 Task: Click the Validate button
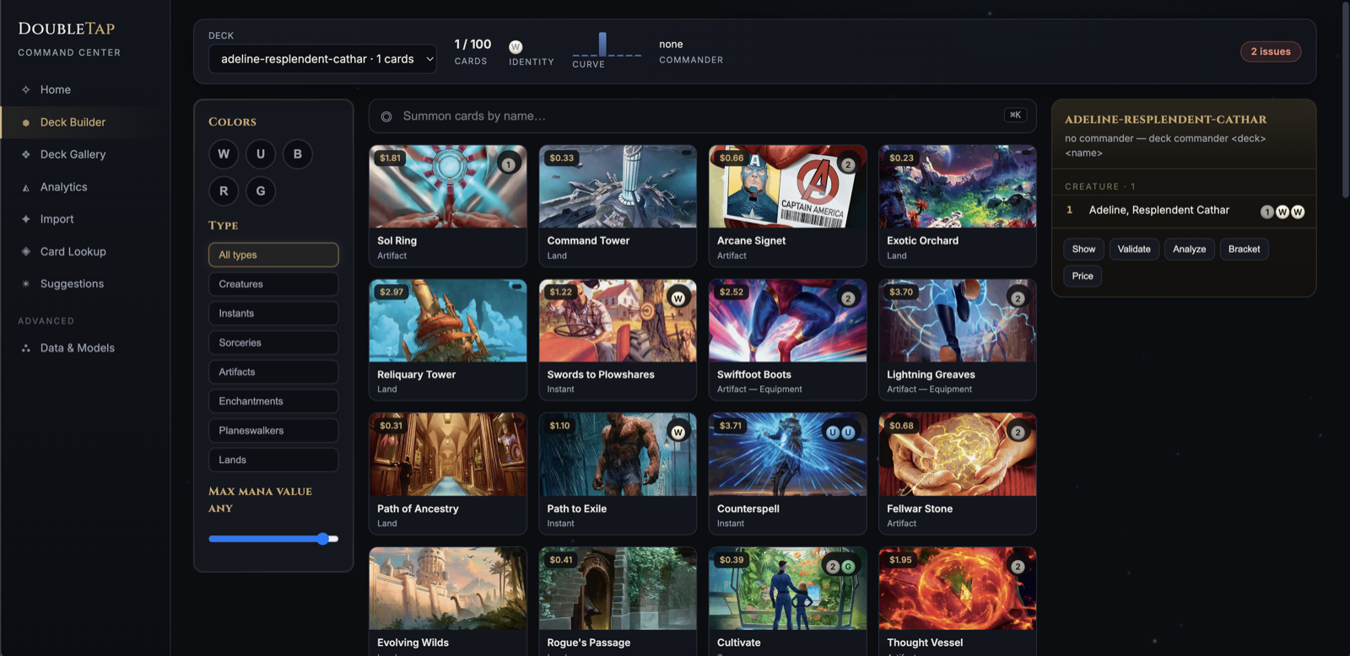[x=1134, y=249]
